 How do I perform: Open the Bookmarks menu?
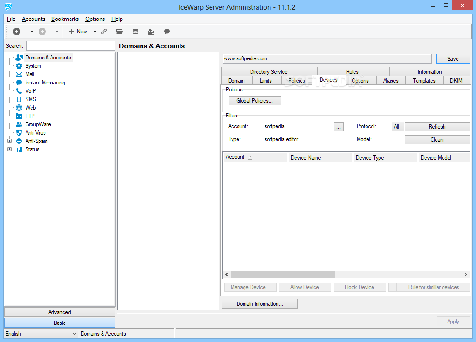tap(65, 19)
